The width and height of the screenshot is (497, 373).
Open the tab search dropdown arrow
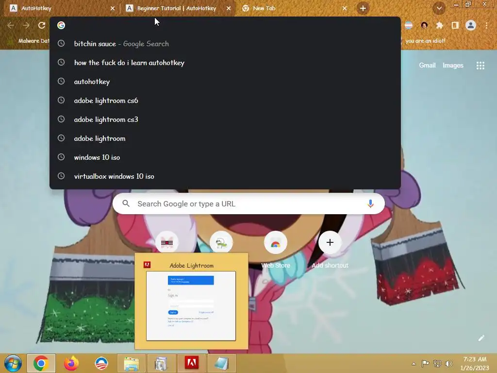[439, 8]
